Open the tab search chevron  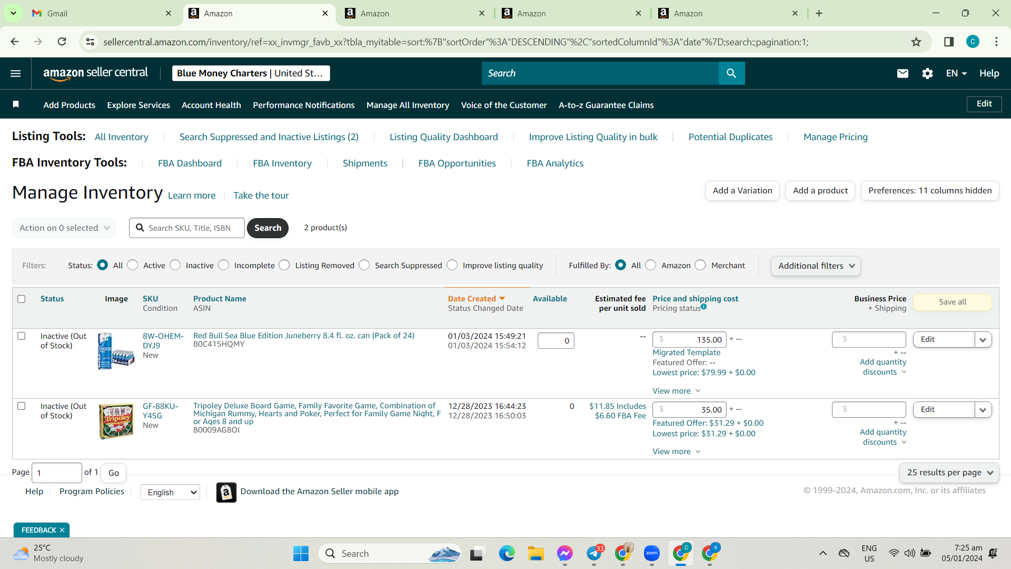coord(13,13)
